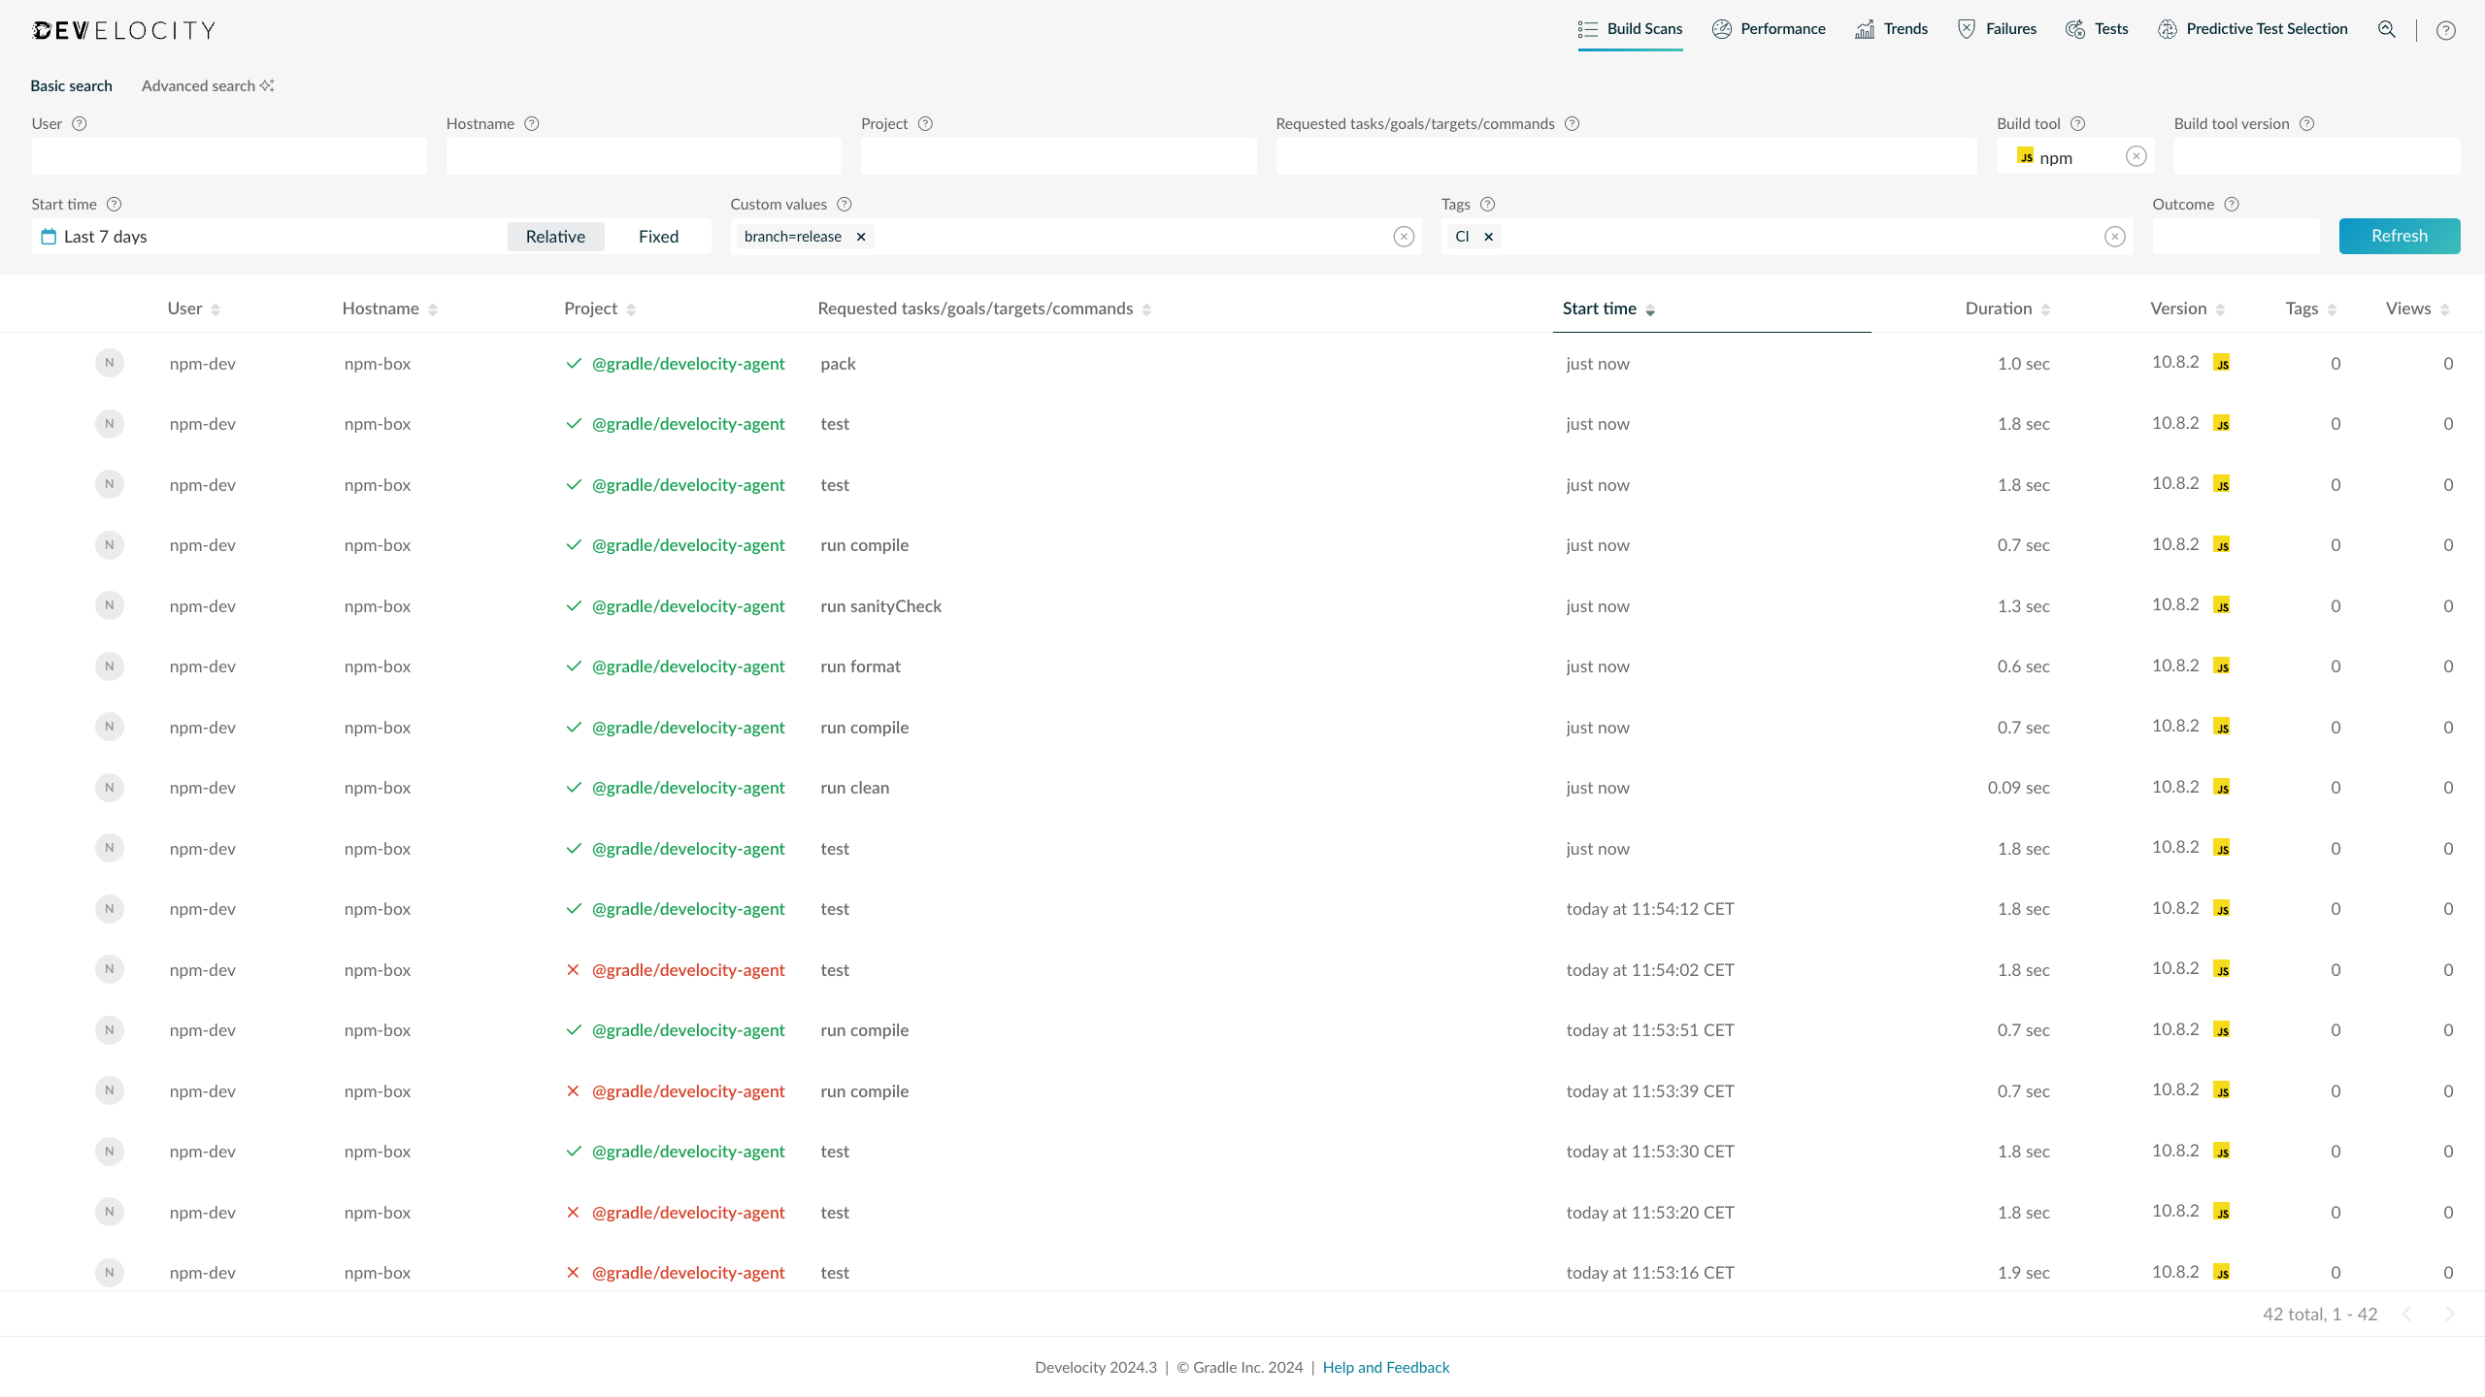2485x1397 pixels.
Task: Go to previous results page arrow
Action: [x=2407, y=1314]
